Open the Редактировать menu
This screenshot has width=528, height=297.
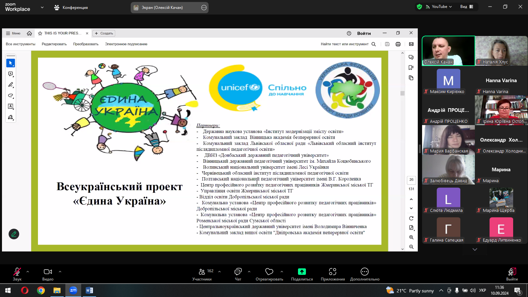pos(54,44)
